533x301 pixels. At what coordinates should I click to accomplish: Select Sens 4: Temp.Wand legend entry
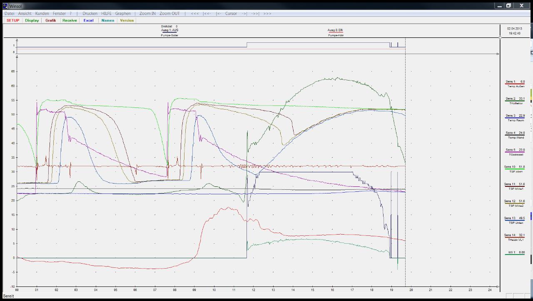click(515, 135)
